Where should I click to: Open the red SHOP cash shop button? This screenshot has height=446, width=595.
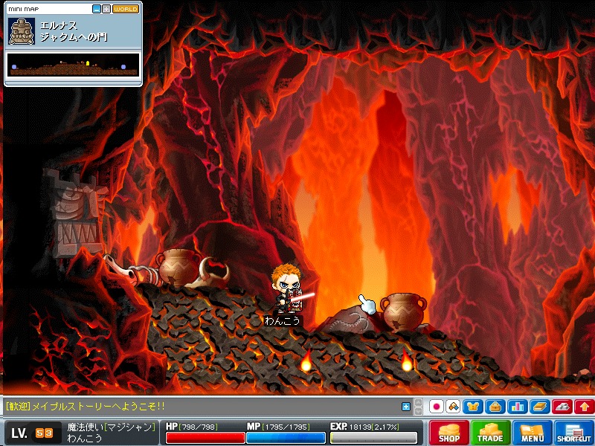point(449,433)
